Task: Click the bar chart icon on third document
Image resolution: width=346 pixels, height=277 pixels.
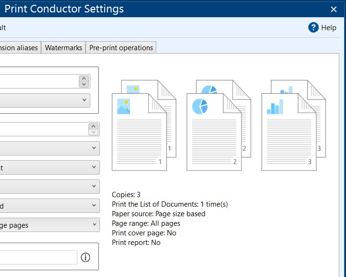Action: [x=275, y=107]
